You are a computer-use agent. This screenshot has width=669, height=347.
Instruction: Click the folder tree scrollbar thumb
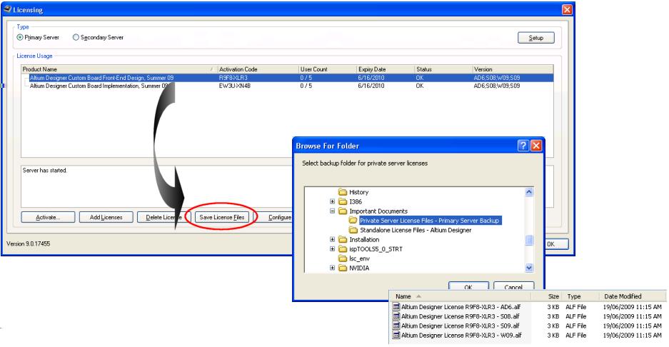pyautogui.click(x=529, y=241)
